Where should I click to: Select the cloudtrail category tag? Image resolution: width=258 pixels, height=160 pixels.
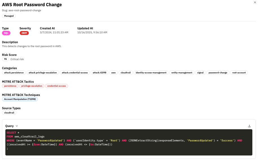126,73
